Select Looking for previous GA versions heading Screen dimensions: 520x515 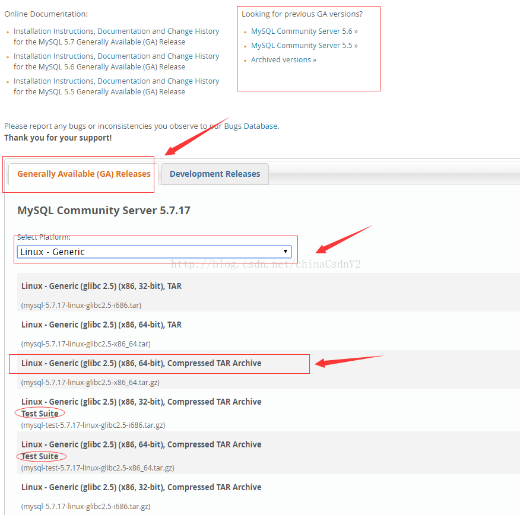point(302,14)
